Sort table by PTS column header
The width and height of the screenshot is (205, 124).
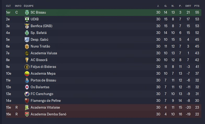[197, 6]
